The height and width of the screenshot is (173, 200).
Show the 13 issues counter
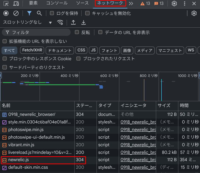(159, 3)
